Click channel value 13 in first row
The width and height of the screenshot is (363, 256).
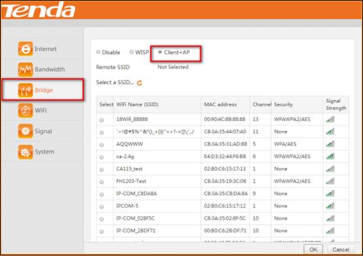(255, 119)
